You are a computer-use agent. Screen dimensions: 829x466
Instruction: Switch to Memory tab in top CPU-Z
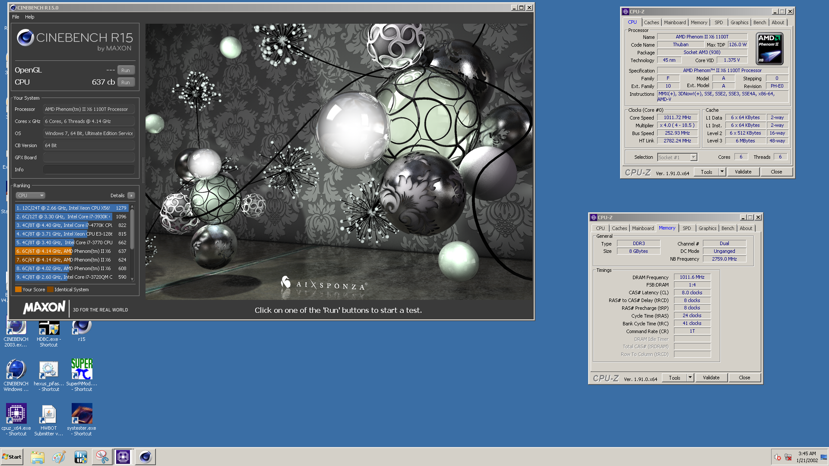pyautogui.click(x=699, y=22)
